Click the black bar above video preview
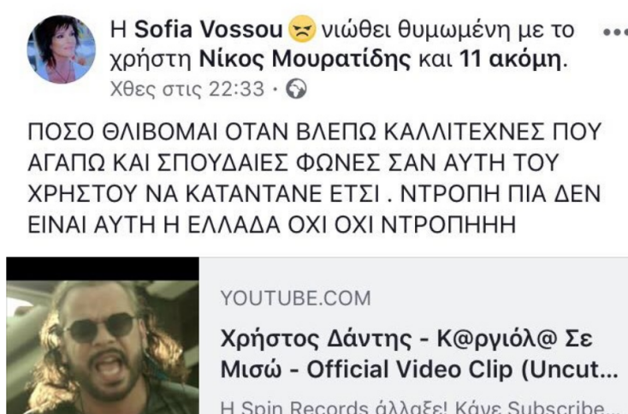 click(x=103, y=269)
